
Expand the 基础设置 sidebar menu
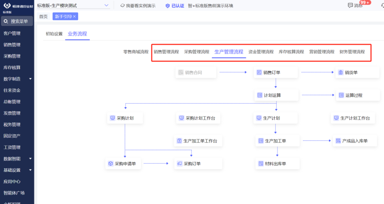(30, 170)
